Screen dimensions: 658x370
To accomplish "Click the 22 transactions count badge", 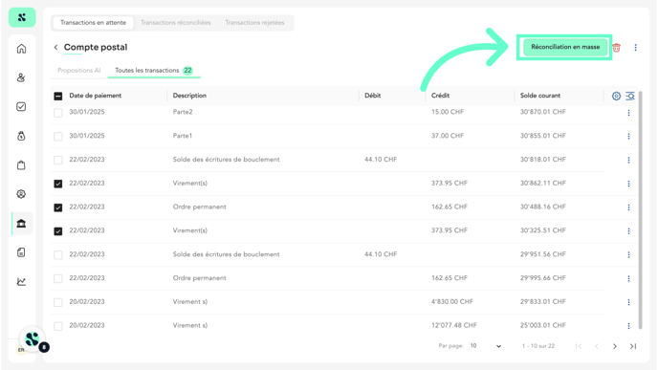I will (x=187, y=71).
